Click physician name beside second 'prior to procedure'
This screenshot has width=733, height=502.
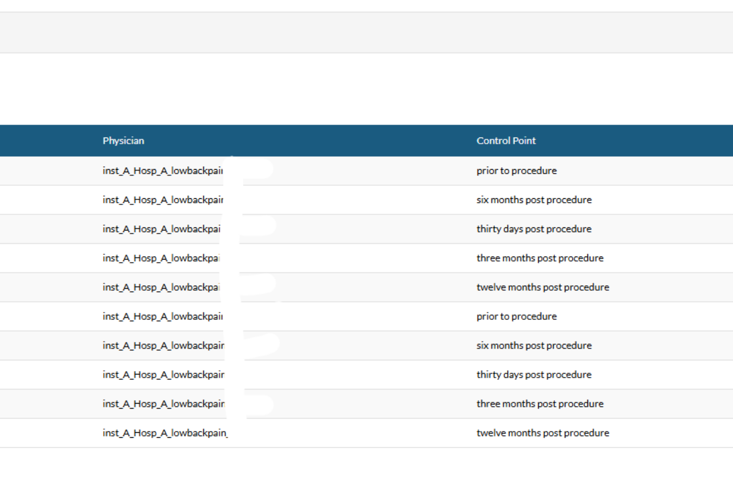163,316
